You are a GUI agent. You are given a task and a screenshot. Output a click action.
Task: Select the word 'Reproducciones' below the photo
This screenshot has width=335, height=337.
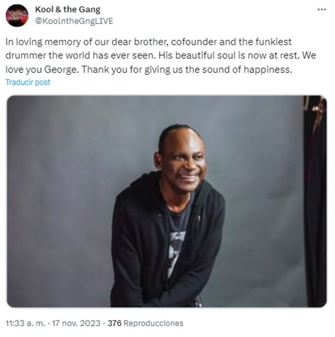pyautogui.click(x=154, y=323)
